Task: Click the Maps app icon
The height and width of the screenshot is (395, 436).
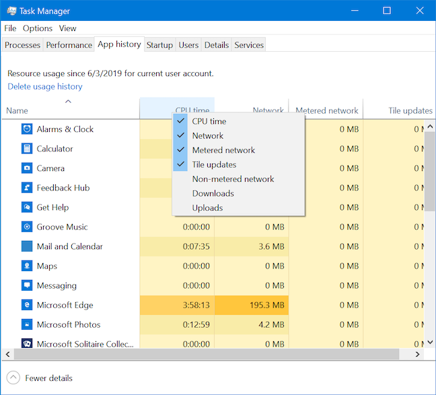Action: (x=27, y=266)
